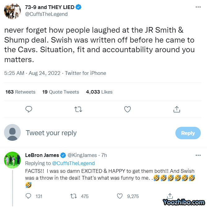View the 19 Quote Tweets list
Image resolution: width=207 pixels, height=207 pixels.
[x=61, y=92]
